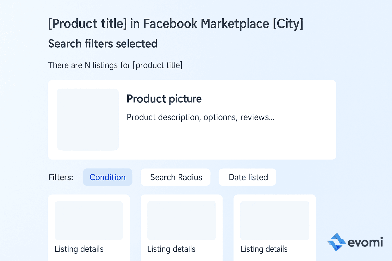Open the thumbnail under the Condition filter
The width and height of the screenshot is (392, 261).
click(89, 220)
